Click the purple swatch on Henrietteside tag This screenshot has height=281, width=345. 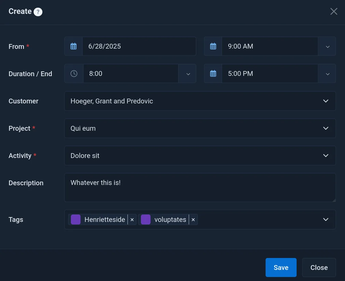pos(76,220)
